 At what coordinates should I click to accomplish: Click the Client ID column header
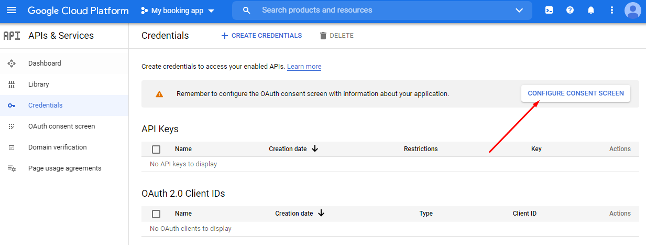click(x=524, y=214)
